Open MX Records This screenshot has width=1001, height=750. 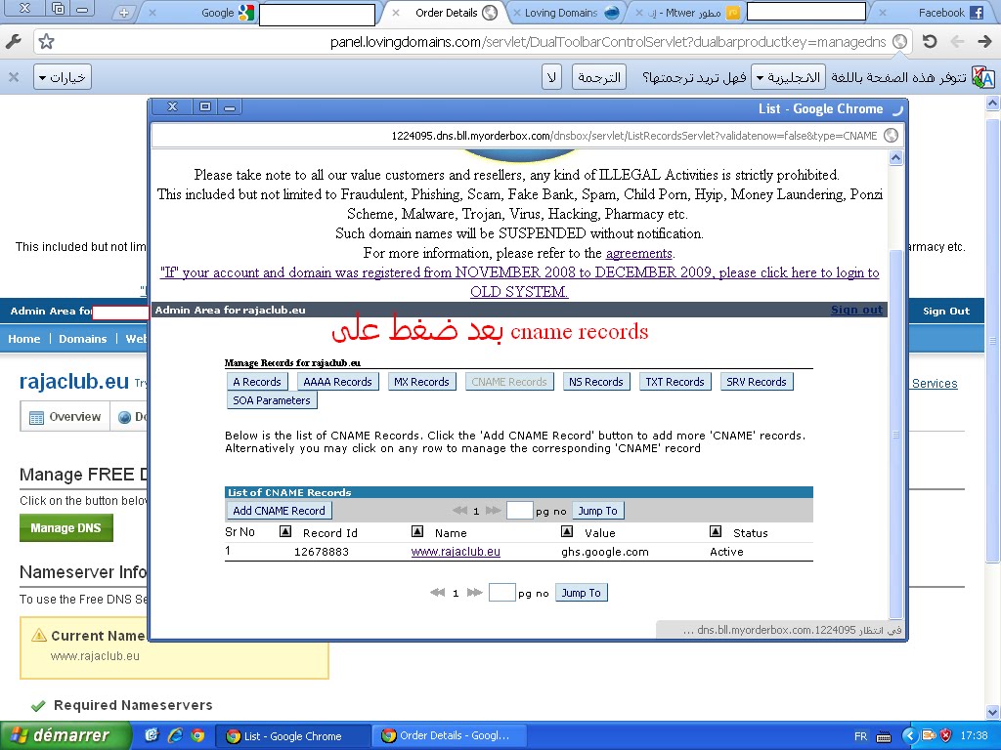point(422,382)
